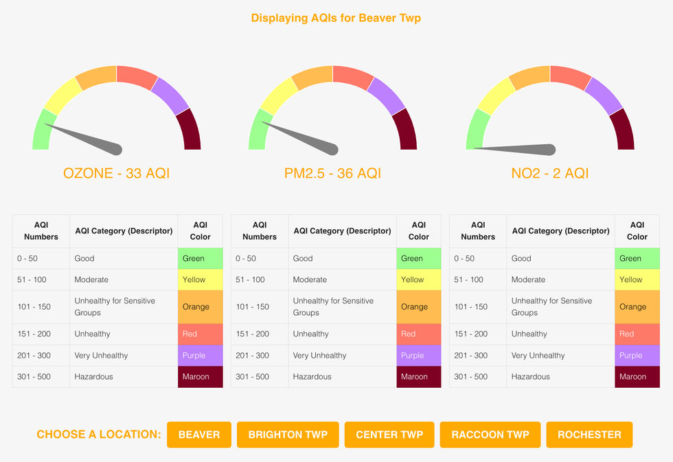This screenshot has width=673, height=462.
Task: Click the red segment of the Ozone gauge
Action: [x=137, y=76]
